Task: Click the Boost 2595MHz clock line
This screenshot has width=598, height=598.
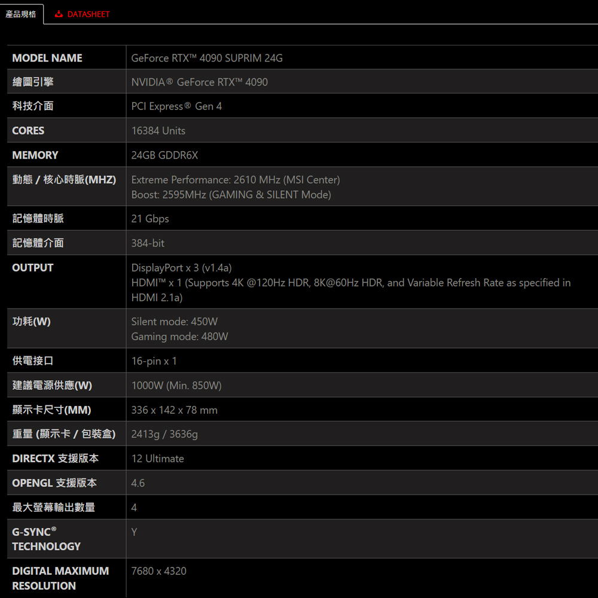Action: click(x=231, y=195)
